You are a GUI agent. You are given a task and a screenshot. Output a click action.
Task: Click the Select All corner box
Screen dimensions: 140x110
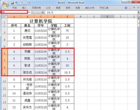coord(5,17)
